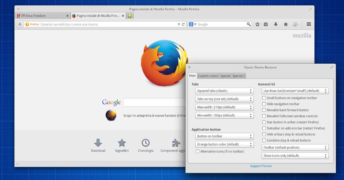Click the Google search field on start page
Screen dimensions: 344x180
tap(155, 102)
